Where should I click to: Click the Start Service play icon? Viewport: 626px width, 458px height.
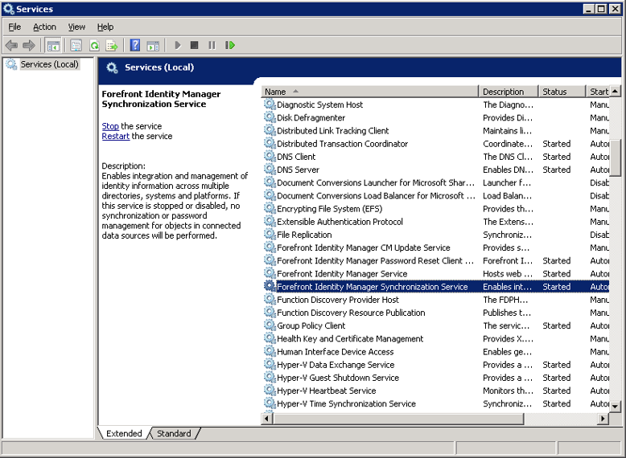click(178, 46)
